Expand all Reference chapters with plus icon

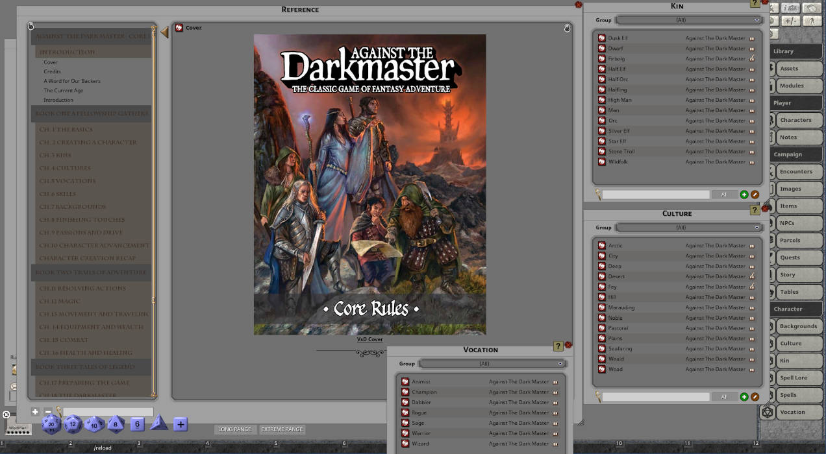click(35, 412)
